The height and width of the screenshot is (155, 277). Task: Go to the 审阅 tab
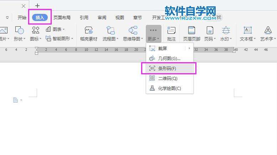102,17
